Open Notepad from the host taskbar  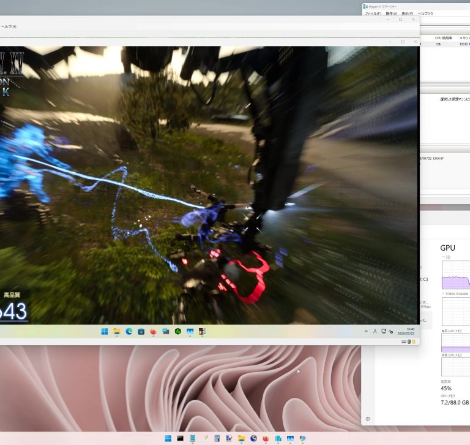pyautogui.click(x=192, y=438)
